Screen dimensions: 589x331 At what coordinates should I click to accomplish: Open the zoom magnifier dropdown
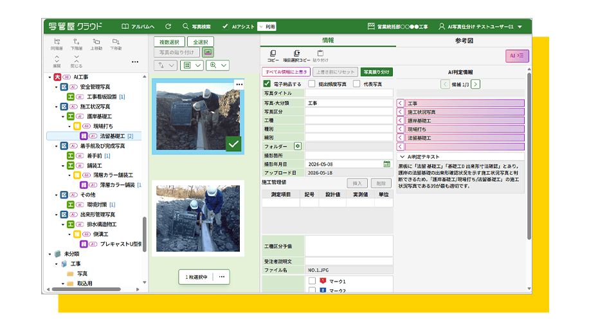point(218,66)
